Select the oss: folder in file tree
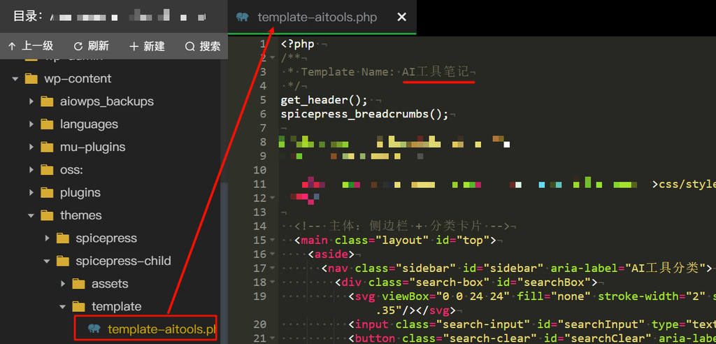The height and width of the screenshot is (344, 716). [x=71, y=170]
